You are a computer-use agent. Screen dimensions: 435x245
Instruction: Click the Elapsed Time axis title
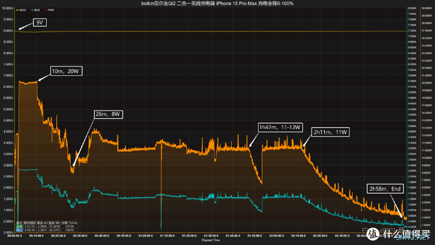tap(211, 240)
